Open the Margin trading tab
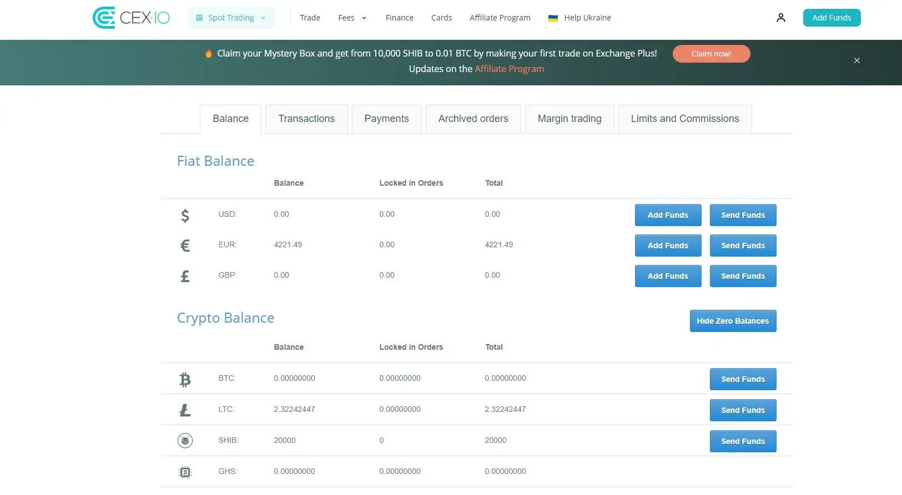This screenshot has width=902, height=495. (x=569, y=119)
